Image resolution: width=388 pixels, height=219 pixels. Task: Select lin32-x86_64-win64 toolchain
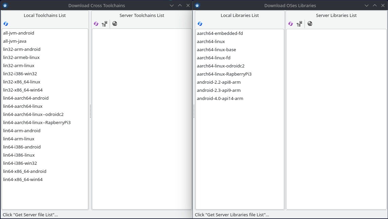tap(45, 90)
